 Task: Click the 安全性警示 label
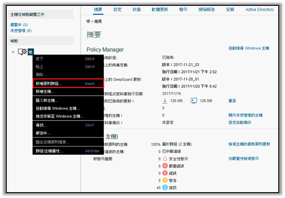pos(178,159)
